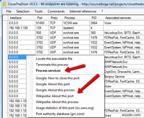
Task: Choose Terminate this process
Action: 52,65
